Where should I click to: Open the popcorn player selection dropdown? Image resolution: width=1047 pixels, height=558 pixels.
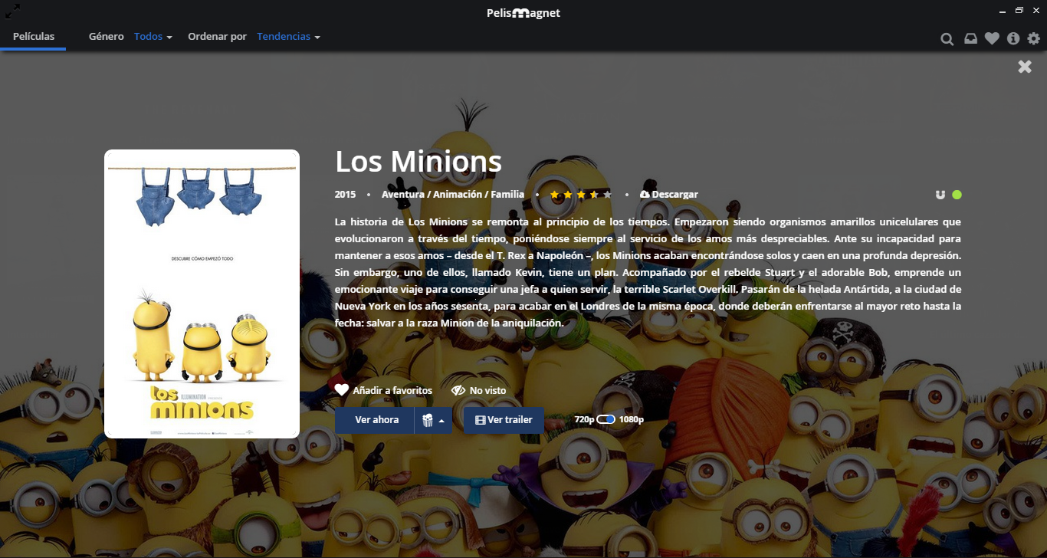click(x=434, y=420)
